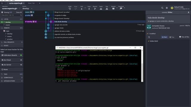Select the curso-experto-git tab
The height and width of the screenshot is (107, 191).
click(x=16, y=3)
